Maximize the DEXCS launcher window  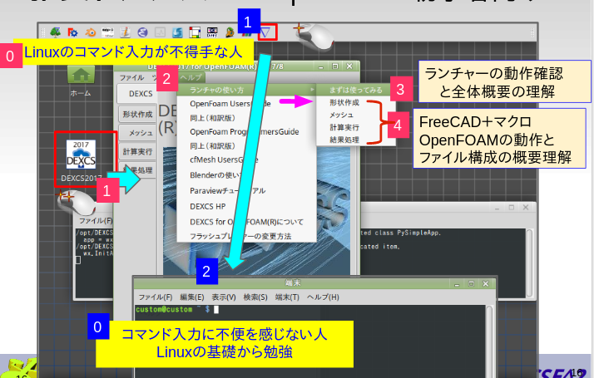click(335, 66)
